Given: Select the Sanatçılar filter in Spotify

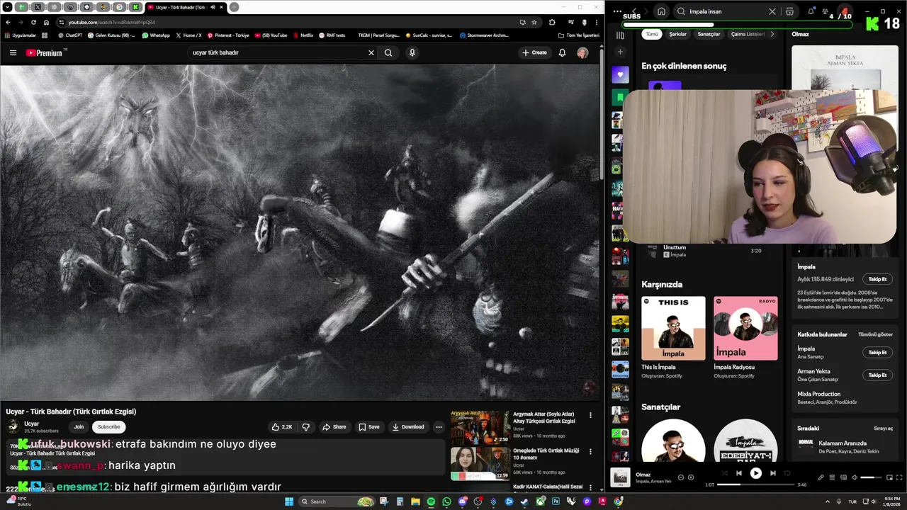Looking at the screenshot, I should coord(709,34).
